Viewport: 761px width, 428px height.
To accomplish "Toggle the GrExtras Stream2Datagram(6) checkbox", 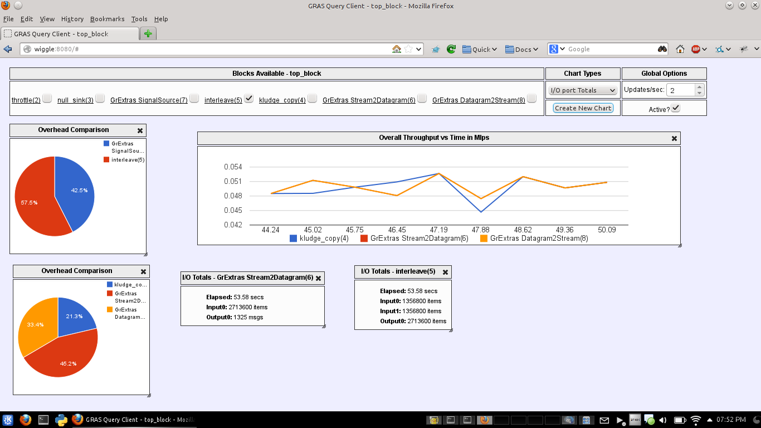I will 422,98.
